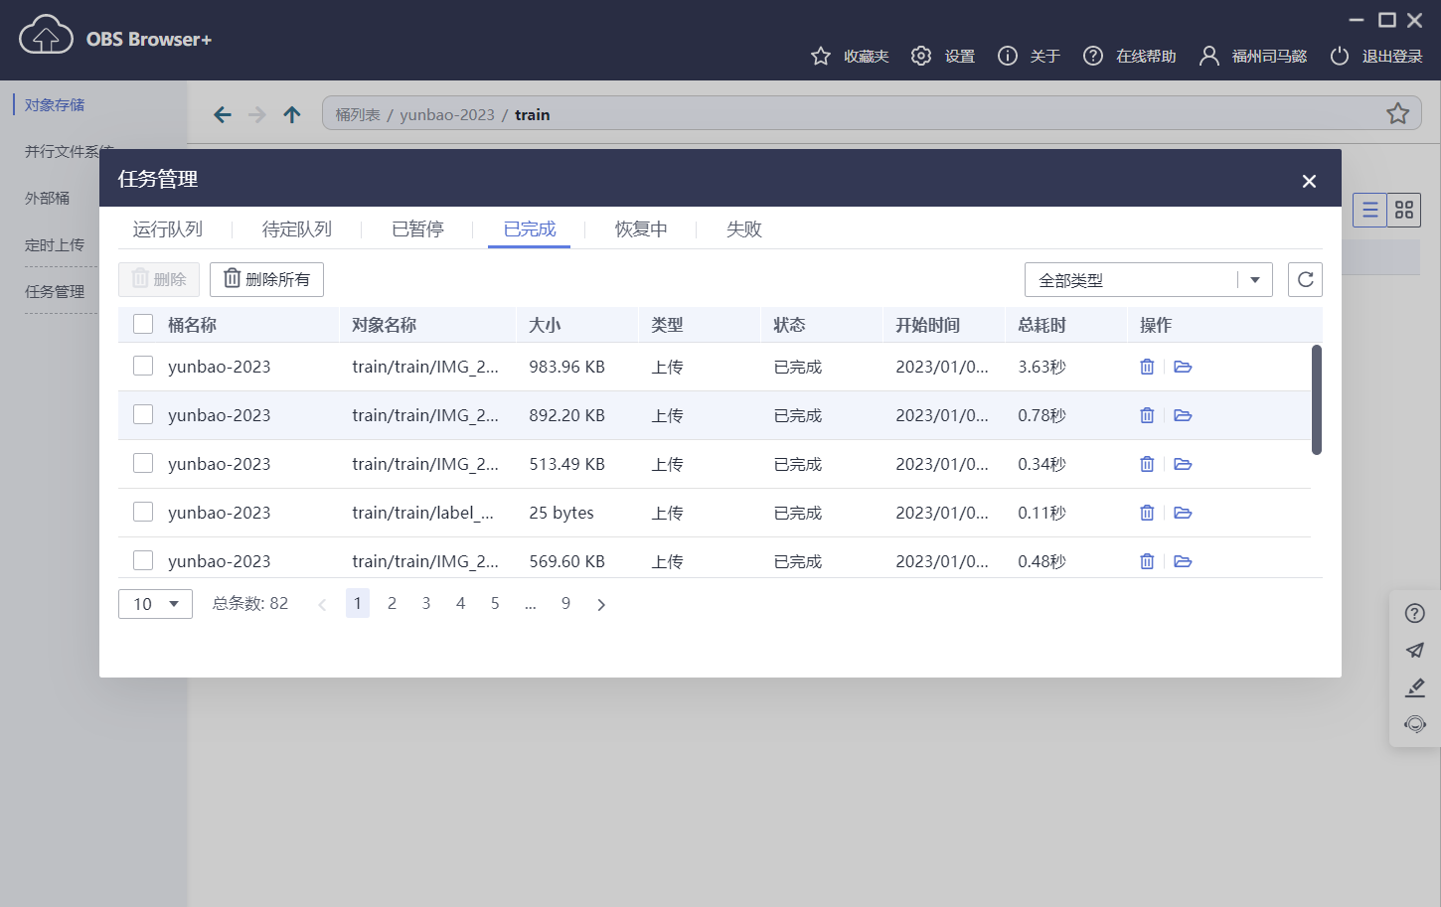
Task: Check the row with size 892.20 KB
Action: (143, 414)
